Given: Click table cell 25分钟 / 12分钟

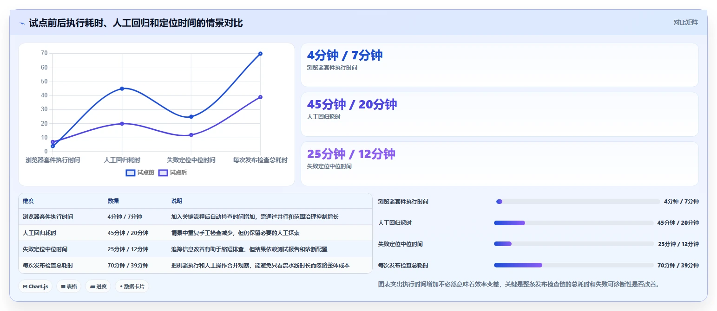Looking at the screenshot, I should coord(128,249).
